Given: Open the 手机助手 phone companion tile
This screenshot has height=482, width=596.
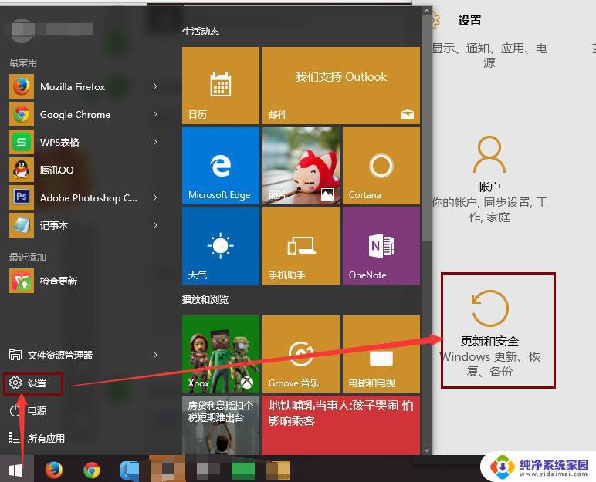Looking at the screenshot, I should click(x=300, y=246).
